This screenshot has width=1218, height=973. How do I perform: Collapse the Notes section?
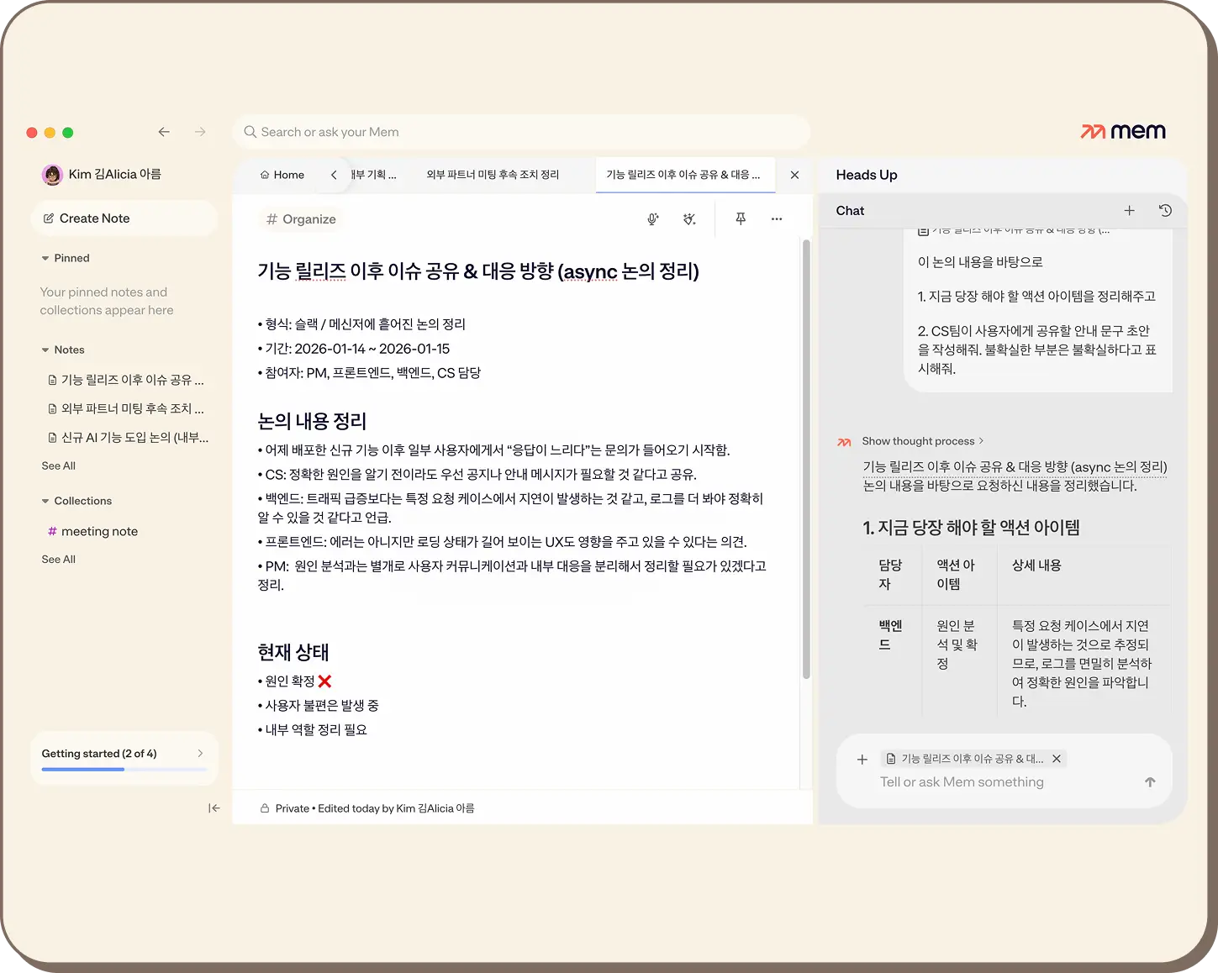click(45, 350)
